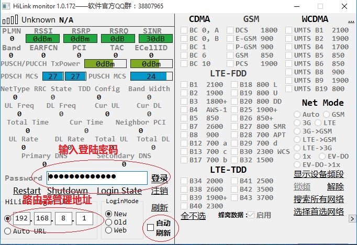Tick LTE-TDD B38 2600 checkbox
This screenshot has height=245, width=357.
184,189
